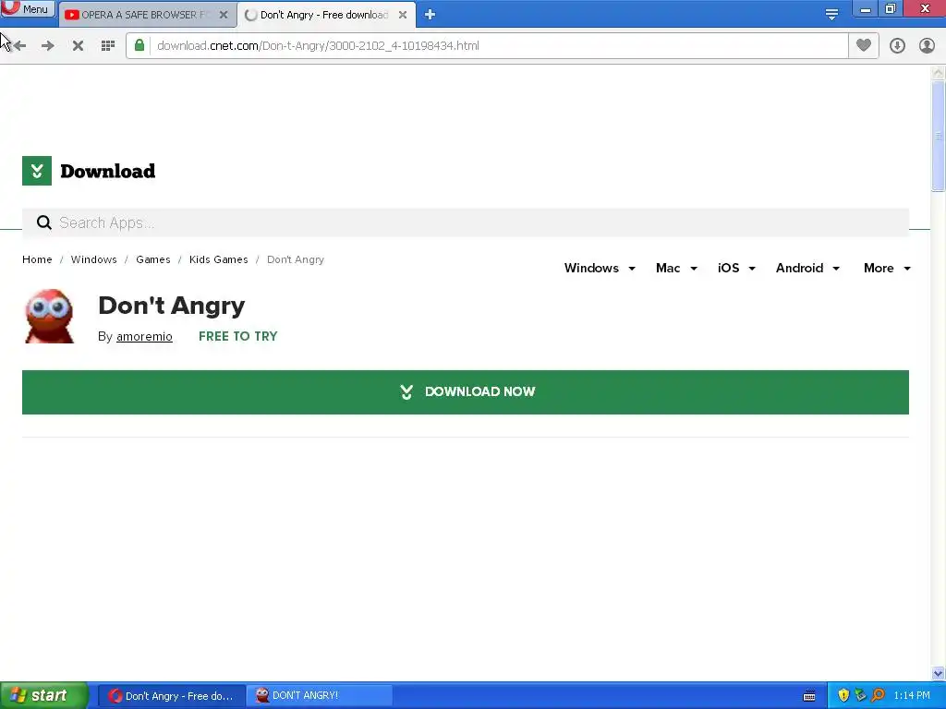Go to the Home breadcrumb

37,259
